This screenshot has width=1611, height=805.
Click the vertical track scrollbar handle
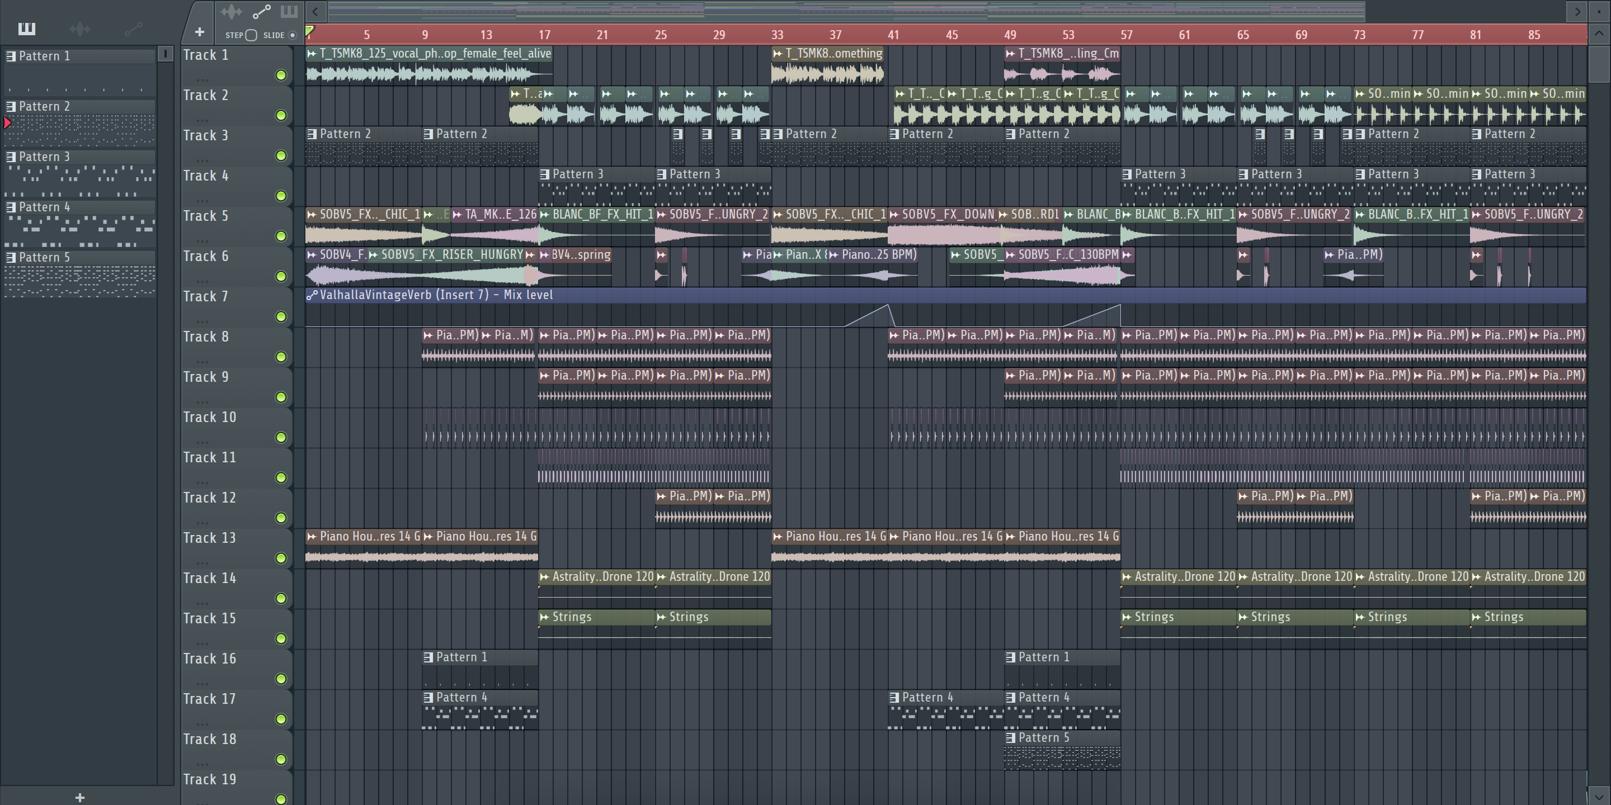tap(1599, 64)
